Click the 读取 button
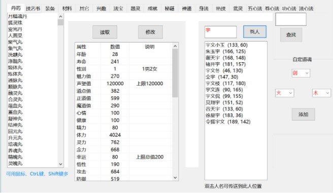Screen dimensions: 333x193 pyautogui.click(x=105, y=32)
